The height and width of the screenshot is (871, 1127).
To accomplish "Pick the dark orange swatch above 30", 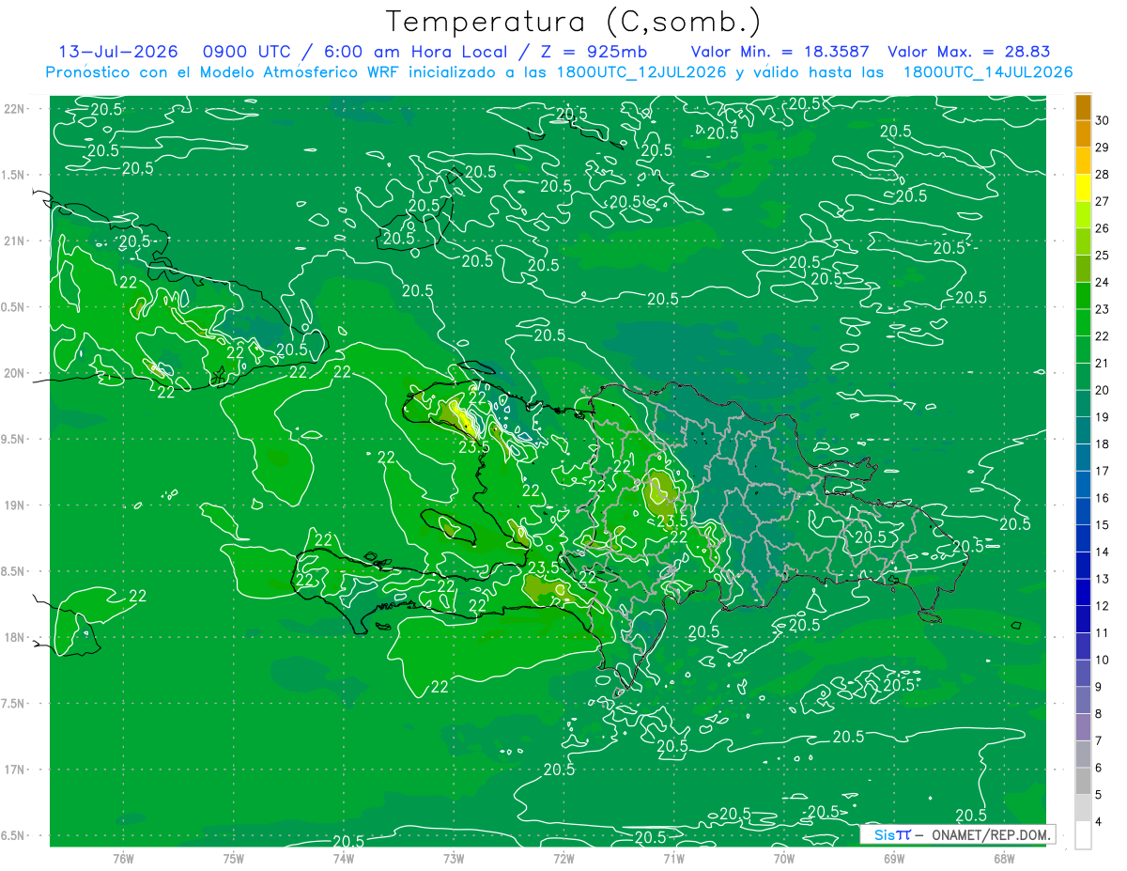I will point(1083,107).
